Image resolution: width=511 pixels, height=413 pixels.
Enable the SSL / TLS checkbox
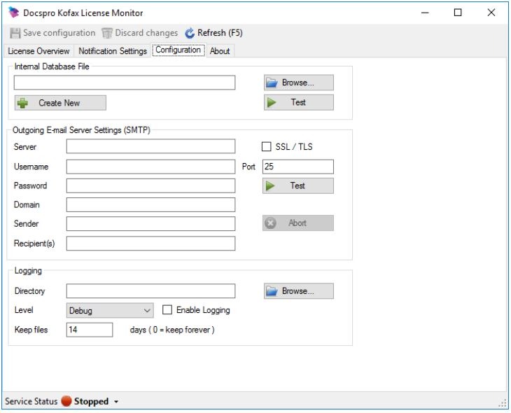(x=266, y=146)
